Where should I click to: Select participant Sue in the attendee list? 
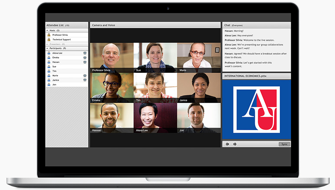54,66
